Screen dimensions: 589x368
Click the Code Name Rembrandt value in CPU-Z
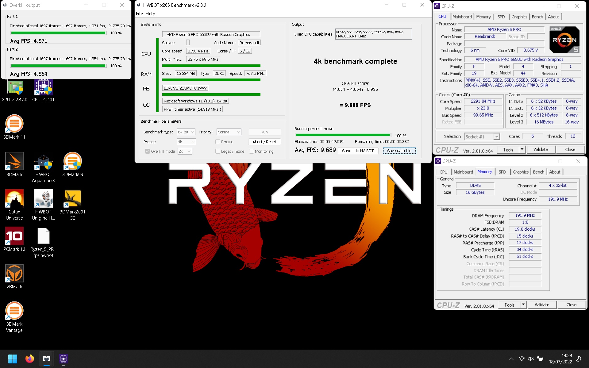click(x=485, y=36)
